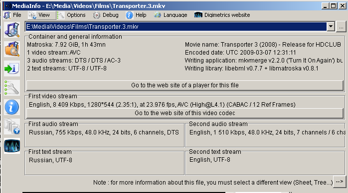Viewport: 348px width, 193px height.
Task: Open the Debug menu
Action: 106,15
